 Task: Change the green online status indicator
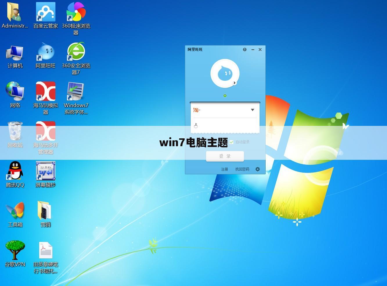point(225,95)
